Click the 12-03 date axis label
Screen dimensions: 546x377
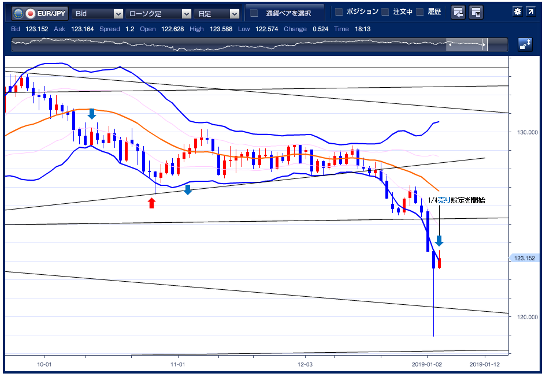[x=305, y=364]
